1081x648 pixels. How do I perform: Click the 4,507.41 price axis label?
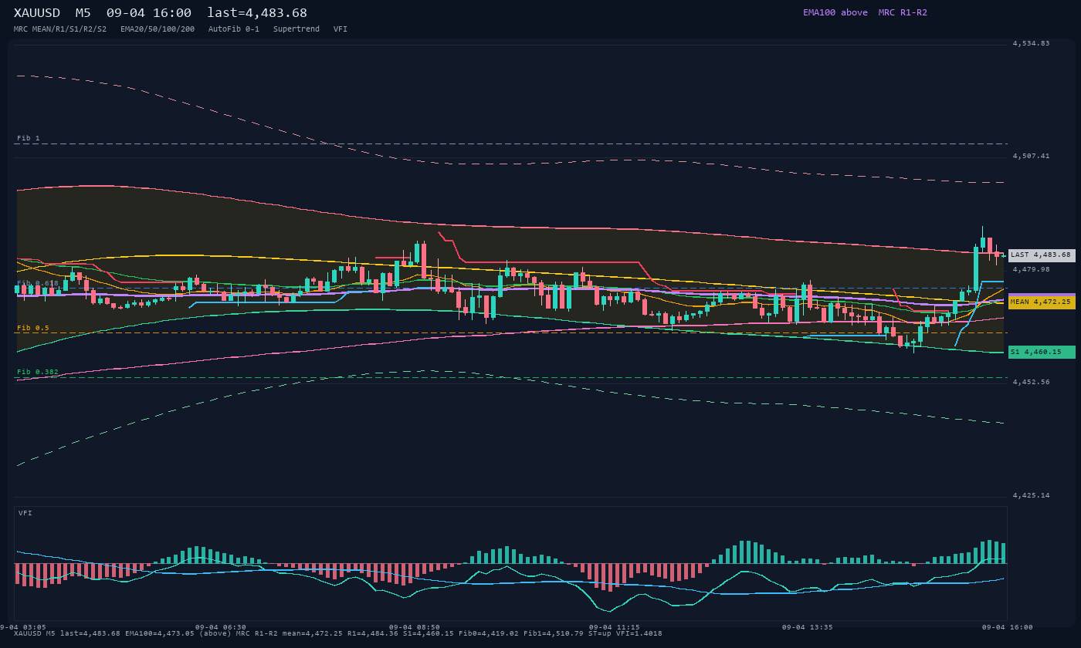tap(1031, 156)
